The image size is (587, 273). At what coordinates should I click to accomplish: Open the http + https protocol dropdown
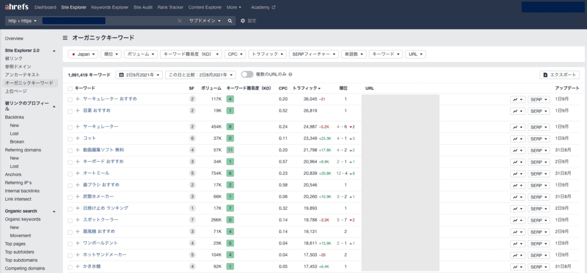point(22,21)
